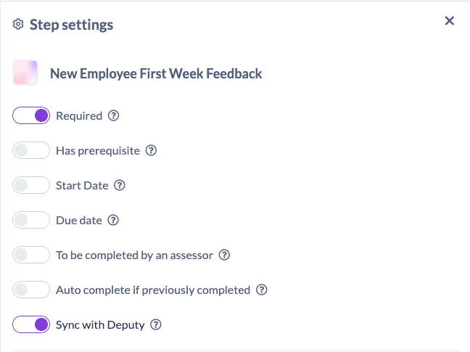Click the New Employee First Week Feedback thumbnail
The width and height of the screenshot is (470, 352).
coord(25,73)
